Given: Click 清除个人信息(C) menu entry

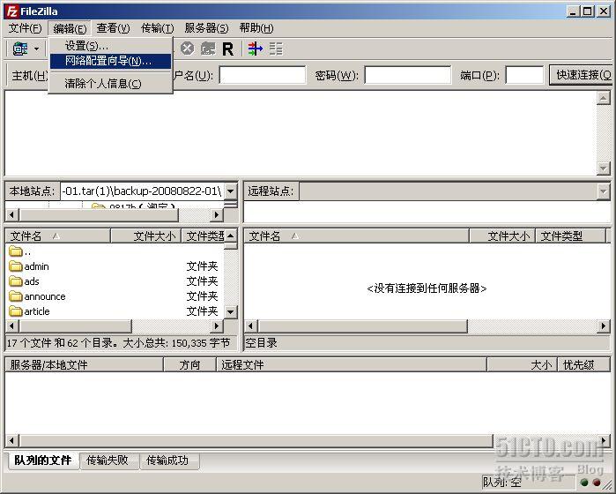Looking at the screenshot, I should pyautogui.click(x=102, y=84).
